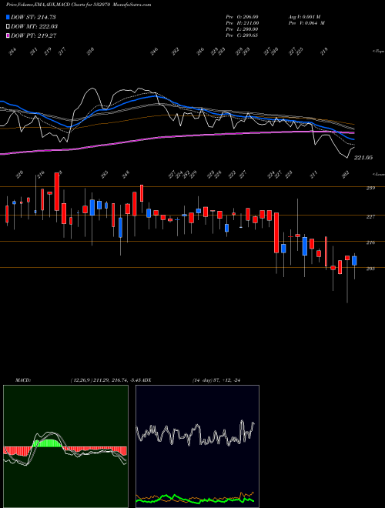Select the 'DOW ST: 214.73' legend label
The width and height of the screenshot is (385, 508).
click(33, 17)
